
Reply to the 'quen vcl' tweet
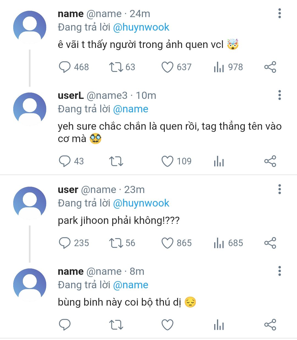tap(65, 67)
